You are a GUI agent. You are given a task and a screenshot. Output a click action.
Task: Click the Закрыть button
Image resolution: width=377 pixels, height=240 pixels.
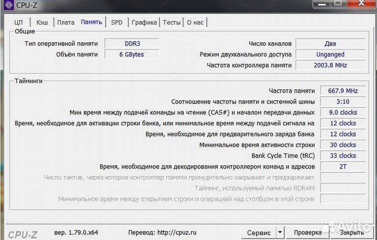(352, 233)
